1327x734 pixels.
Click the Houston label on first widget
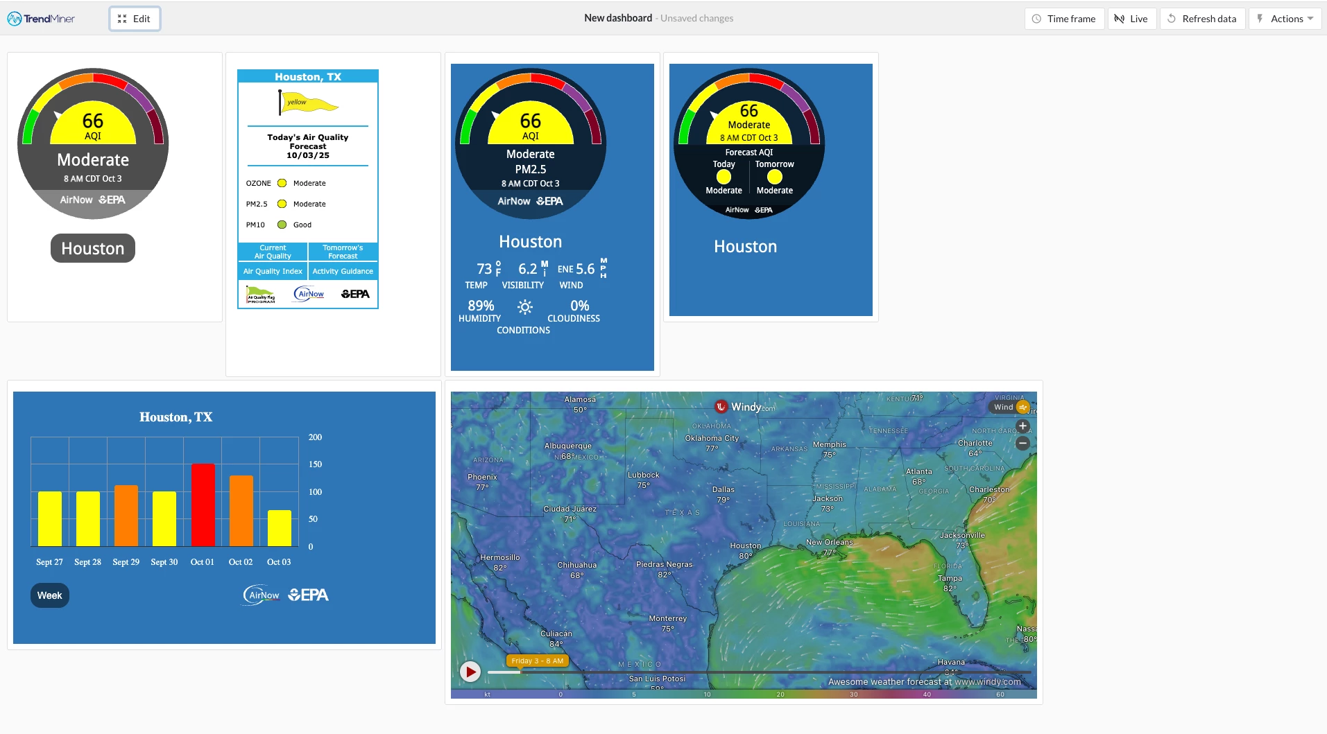click(93, 248)
